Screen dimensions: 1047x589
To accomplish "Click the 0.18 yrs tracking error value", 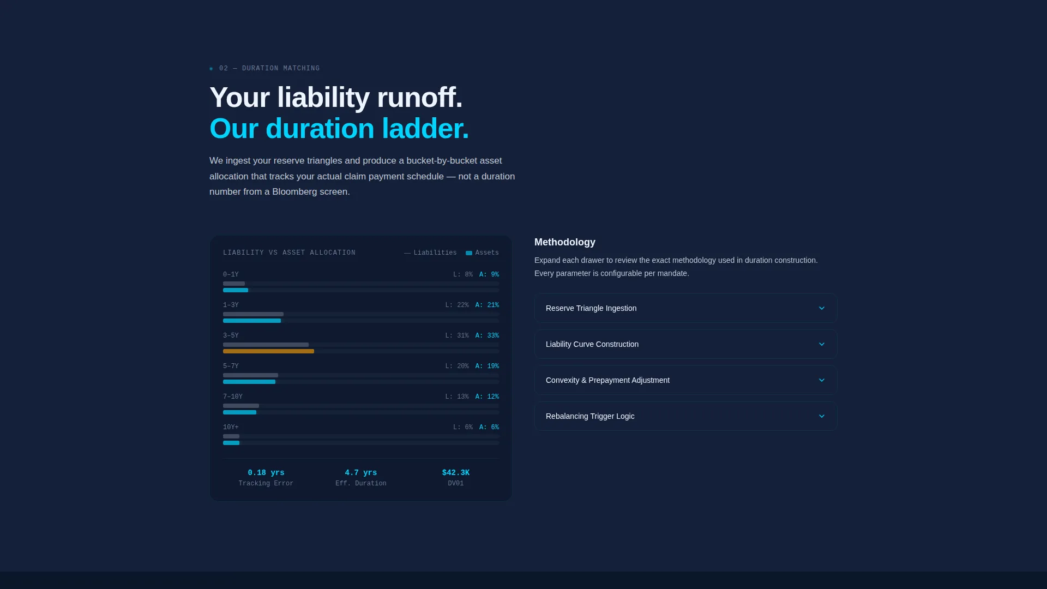I will coord(266,473).
